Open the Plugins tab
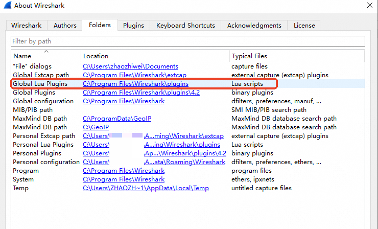 click(133, 26)
